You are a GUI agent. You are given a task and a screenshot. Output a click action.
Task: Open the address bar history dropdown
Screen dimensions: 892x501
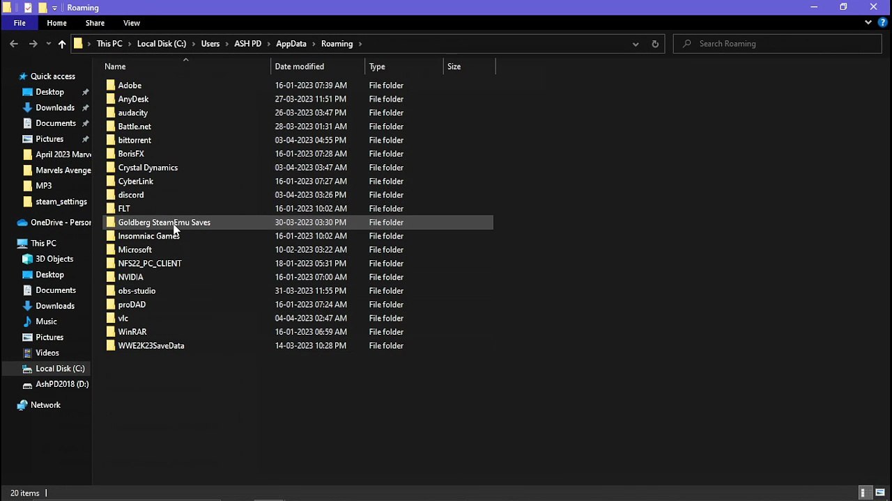coord(636,44)
